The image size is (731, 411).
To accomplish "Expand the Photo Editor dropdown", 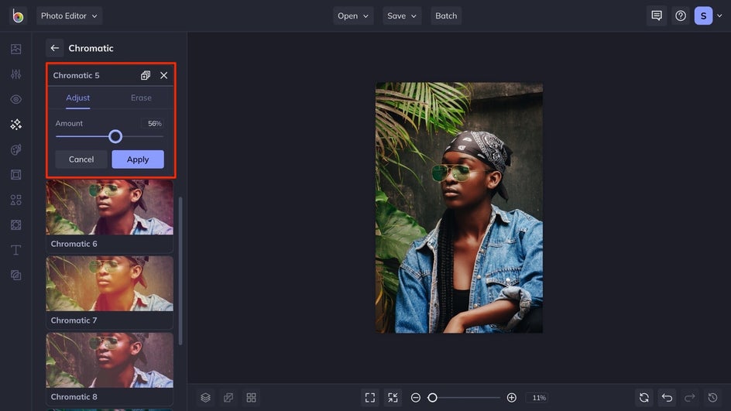I will pos(69,15).
